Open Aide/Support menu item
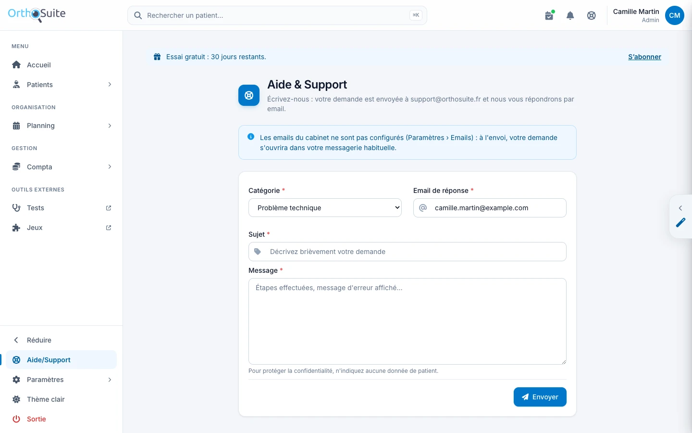The height and width of the screenshot is (433, 692). (x=62, y=360)
